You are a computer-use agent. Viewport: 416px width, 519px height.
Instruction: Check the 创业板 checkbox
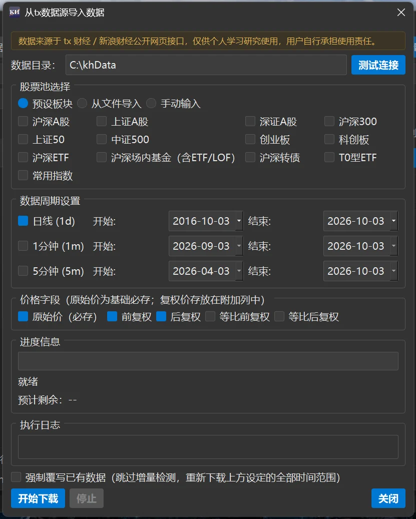tap(250, 139)
